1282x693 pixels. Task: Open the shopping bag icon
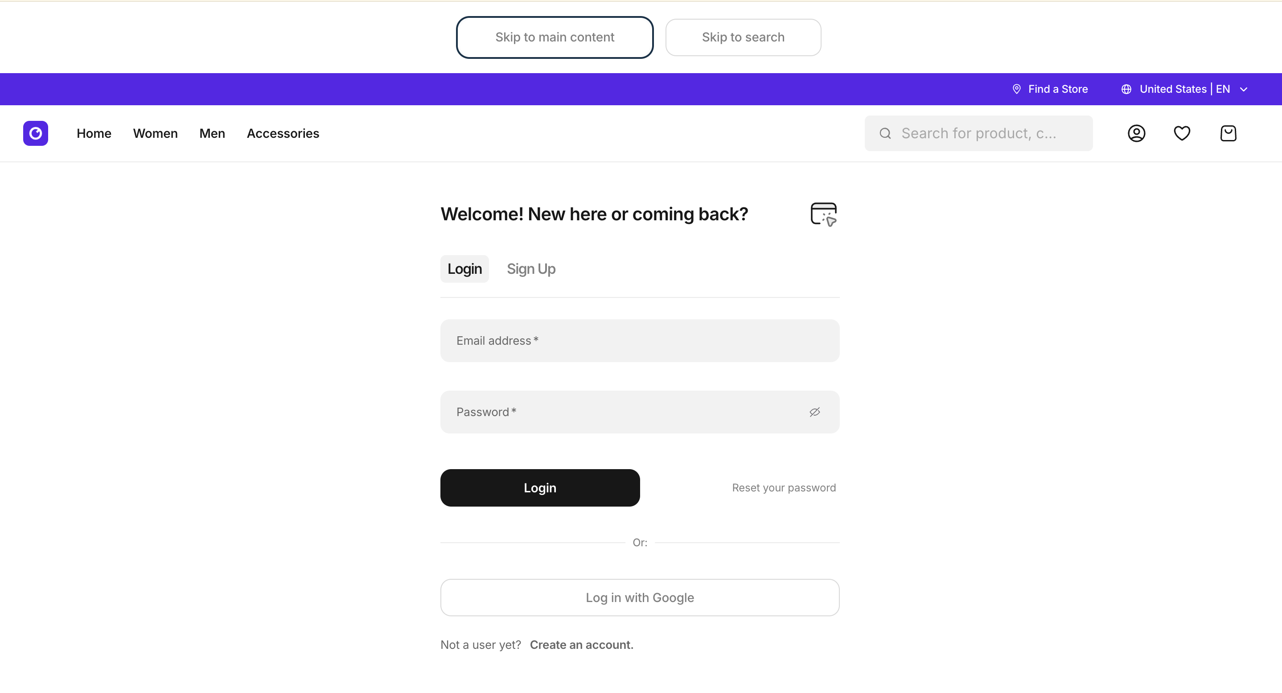click(1228, 133)
